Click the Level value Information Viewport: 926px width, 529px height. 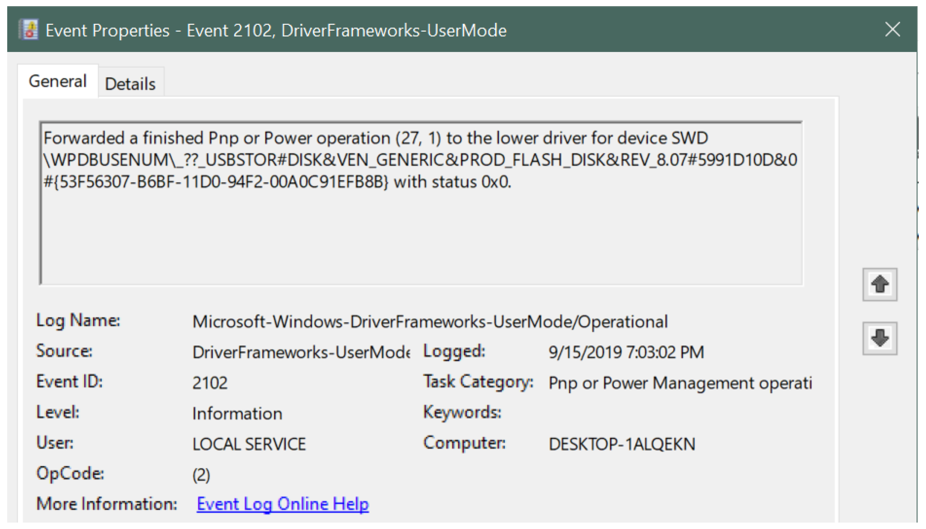coord(237,414)
